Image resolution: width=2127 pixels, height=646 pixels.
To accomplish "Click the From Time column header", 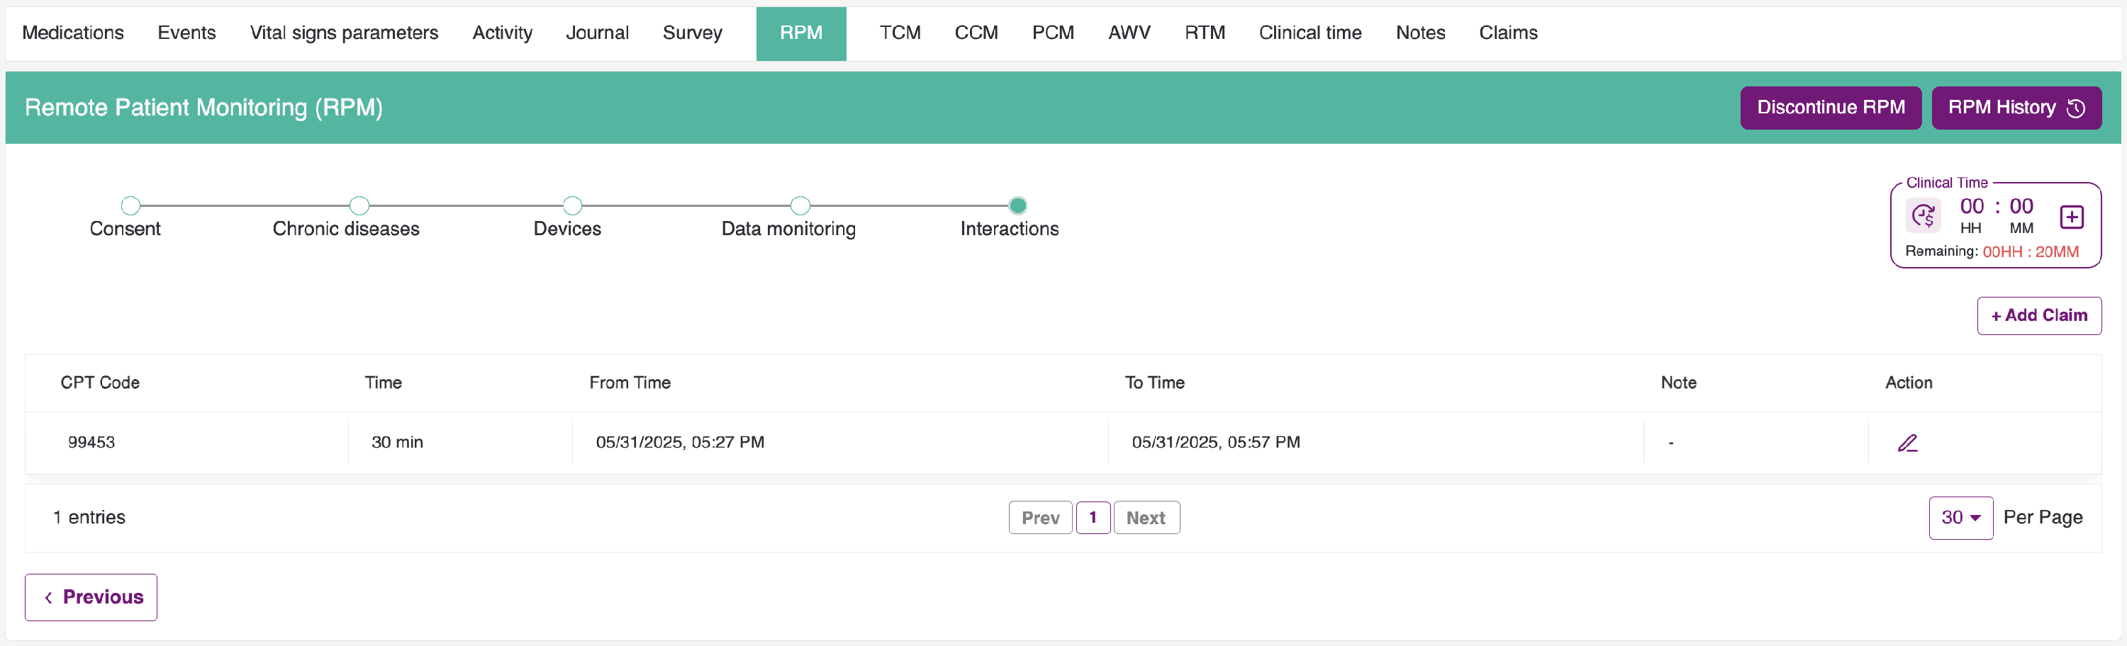I will (x=630, y=382).
